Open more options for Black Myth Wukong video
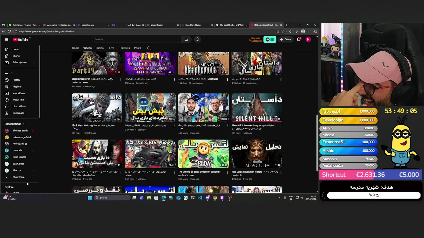This screenshot has width=424, height=238. click(121, 126)
